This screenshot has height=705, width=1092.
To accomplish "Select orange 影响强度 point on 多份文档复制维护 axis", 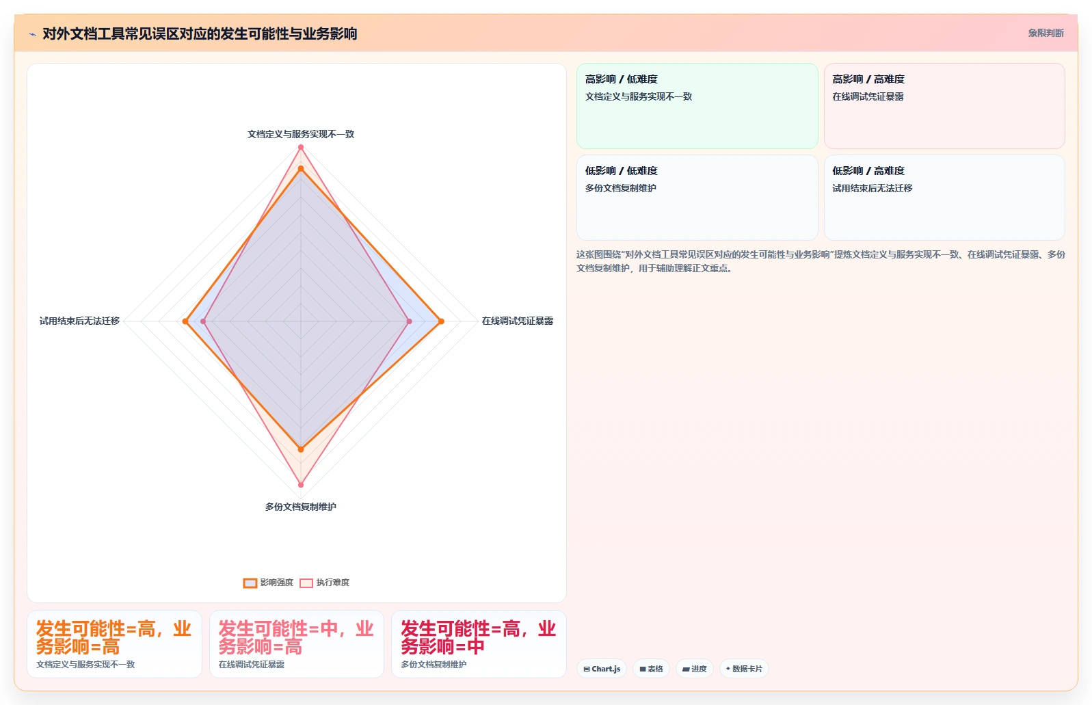I will coord(300,449).
